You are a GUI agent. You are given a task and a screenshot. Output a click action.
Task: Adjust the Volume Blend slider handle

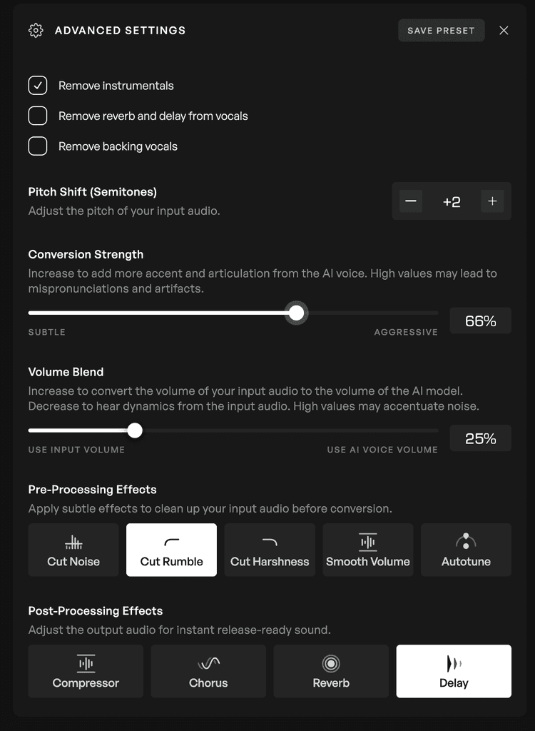tap(134, 430)
